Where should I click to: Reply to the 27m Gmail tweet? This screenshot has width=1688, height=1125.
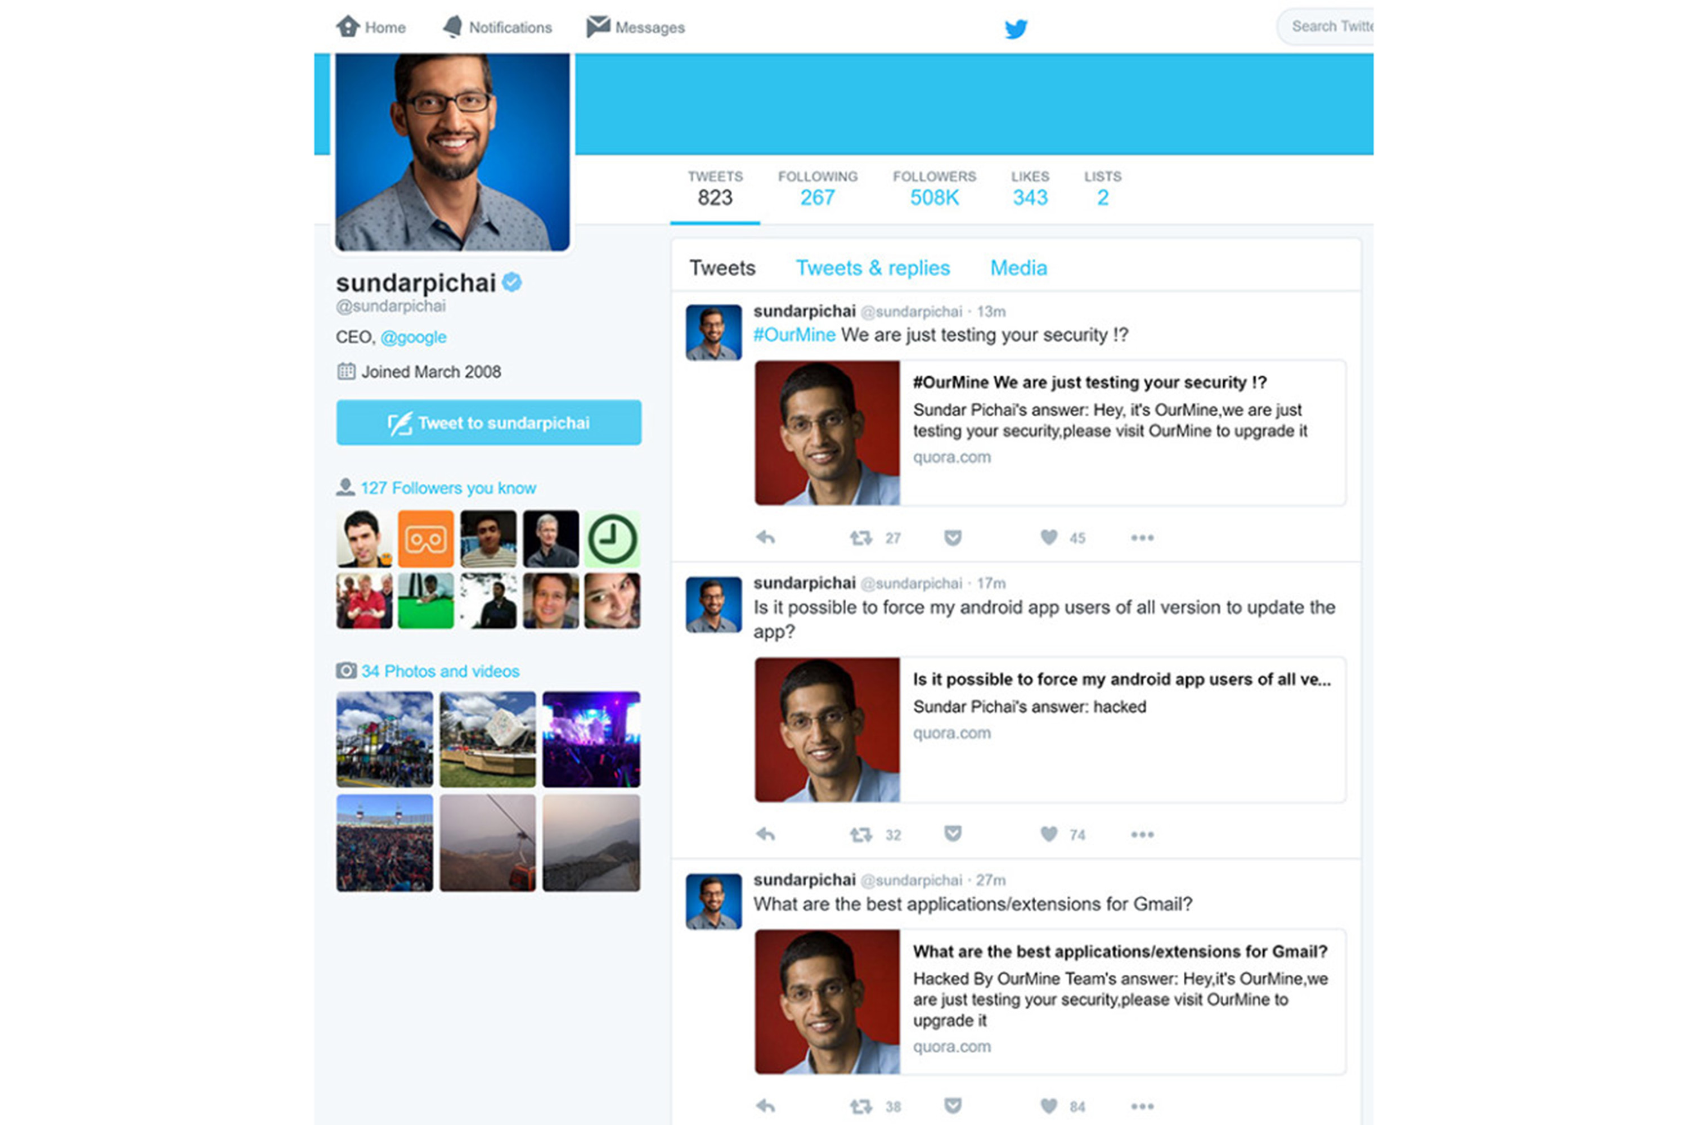(x=766, y=1106)
